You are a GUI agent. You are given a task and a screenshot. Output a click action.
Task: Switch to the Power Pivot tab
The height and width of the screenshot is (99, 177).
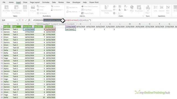pyautogui.click(x=94, y=2)
